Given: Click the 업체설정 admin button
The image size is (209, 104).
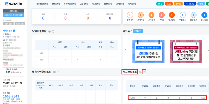Looking at the screenshot, I should (8, 24).
